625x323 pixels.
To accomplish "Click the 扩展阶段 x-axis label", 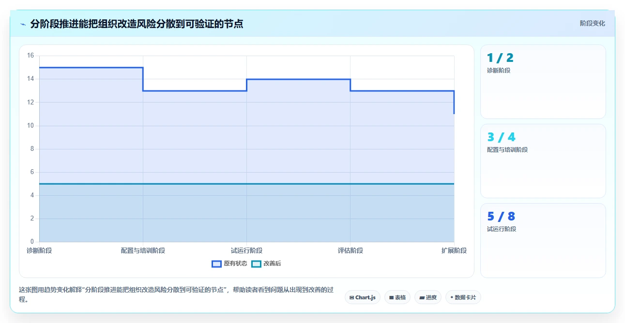I will (454, 250).
